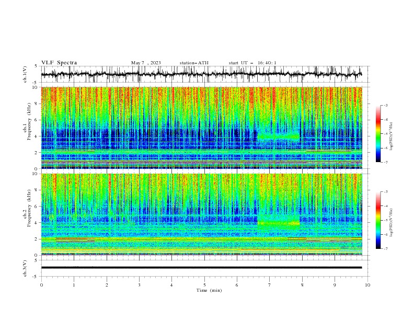Click the date text 'May 7 , 2023'
414x320 pixels.
[x=146, y=63]
